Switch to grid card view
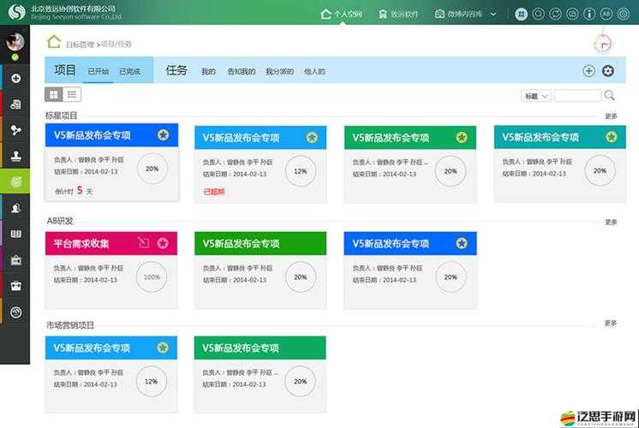 [53, 95]
